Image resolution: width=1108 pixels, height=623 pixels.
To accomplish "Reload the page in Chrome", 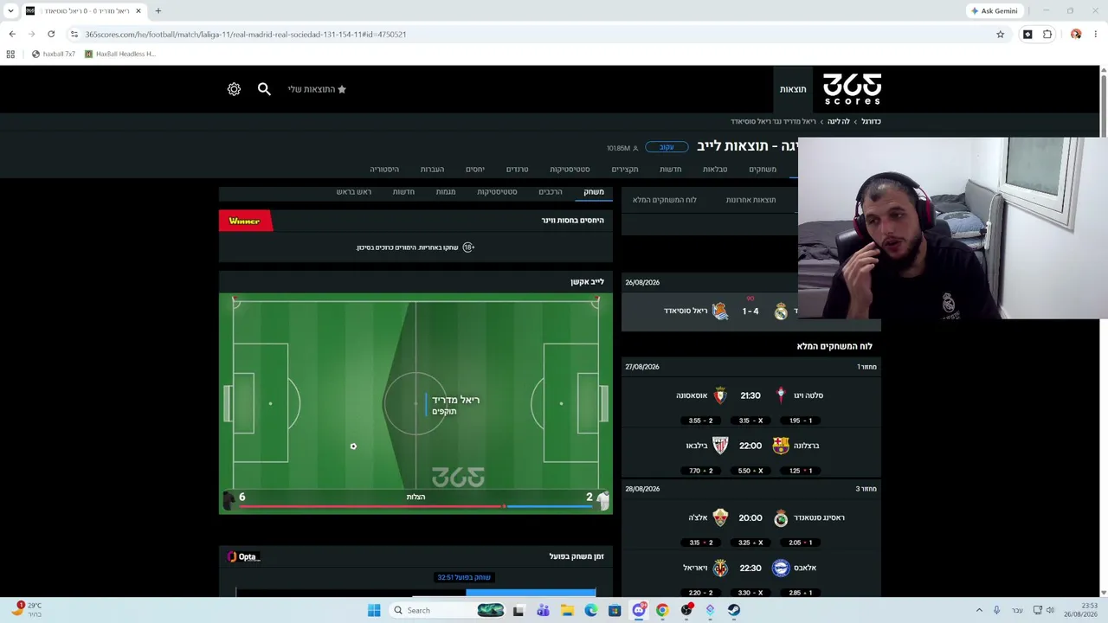I will click(51, 34).
